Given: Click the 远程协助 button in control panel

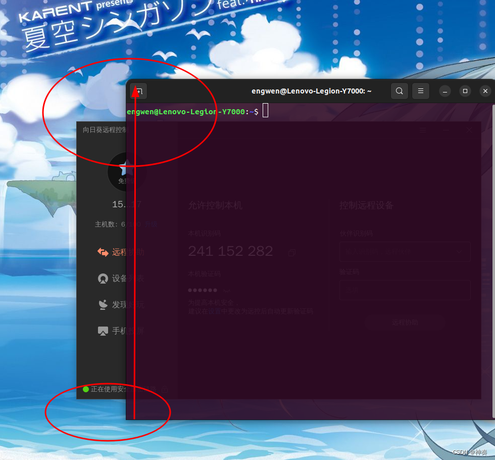Looking at the screenshot, I should [x=405, y=323].
